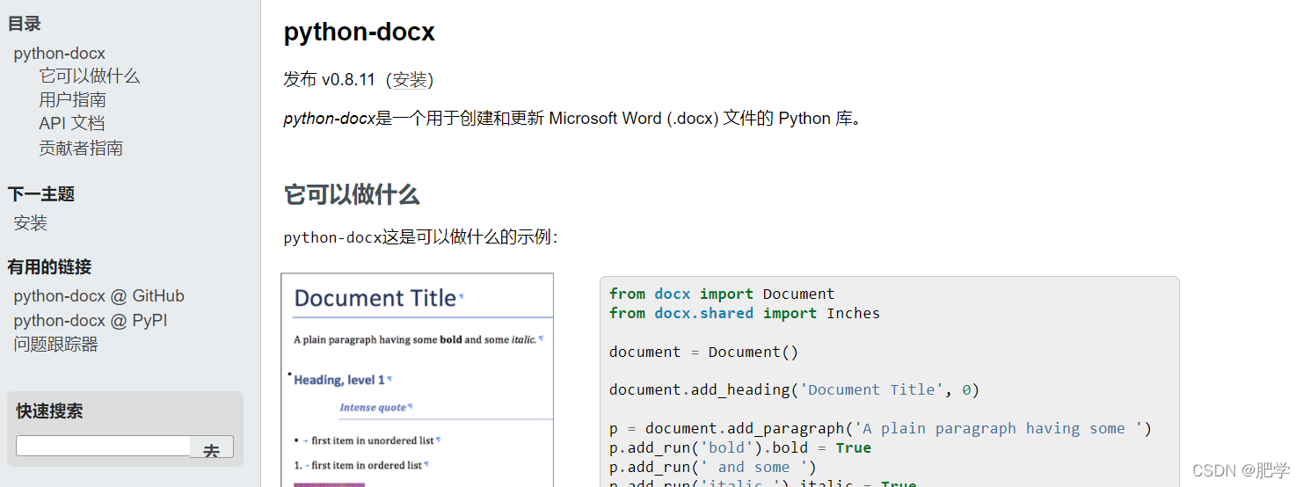Focus the 快速搜索 search input field
The height and width of the screenshot is (487, 1303).
click(x=103, y=446)
